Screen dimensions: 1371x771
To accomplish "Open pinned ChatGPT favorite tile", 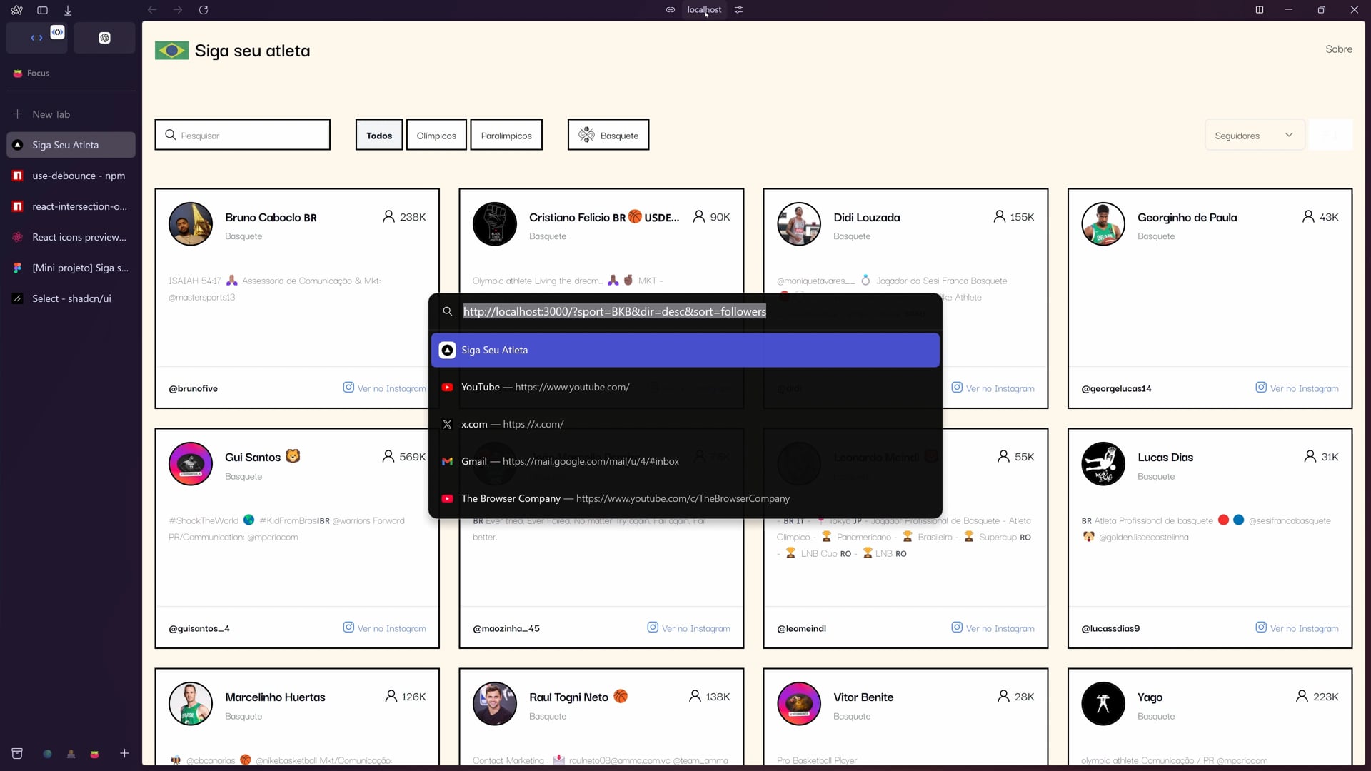I will coord(104,38).
